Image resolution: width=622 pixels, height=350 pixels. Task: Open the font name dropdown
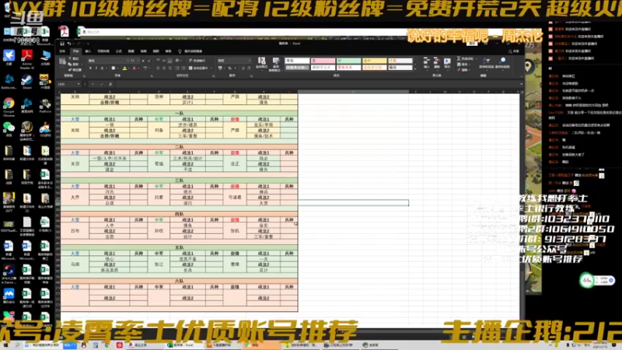tap(128, 61)
